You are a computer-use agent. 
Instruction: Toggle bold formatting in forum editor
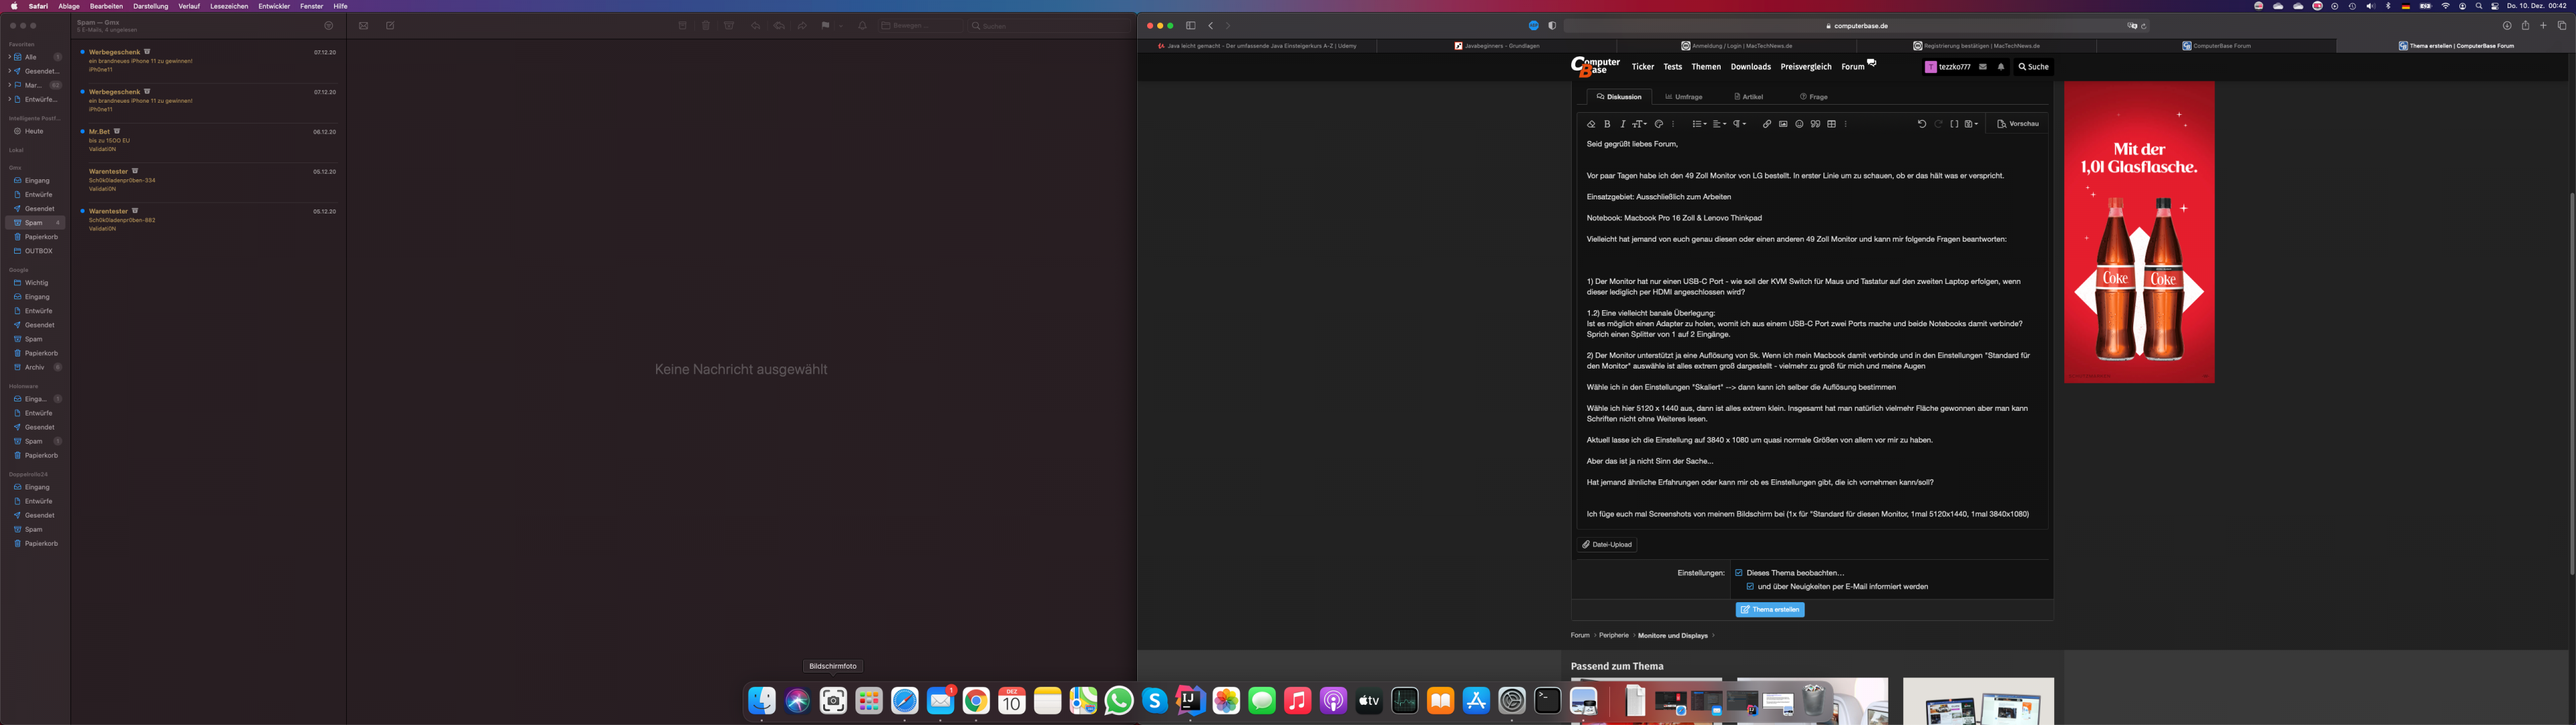pos(1607,124)
